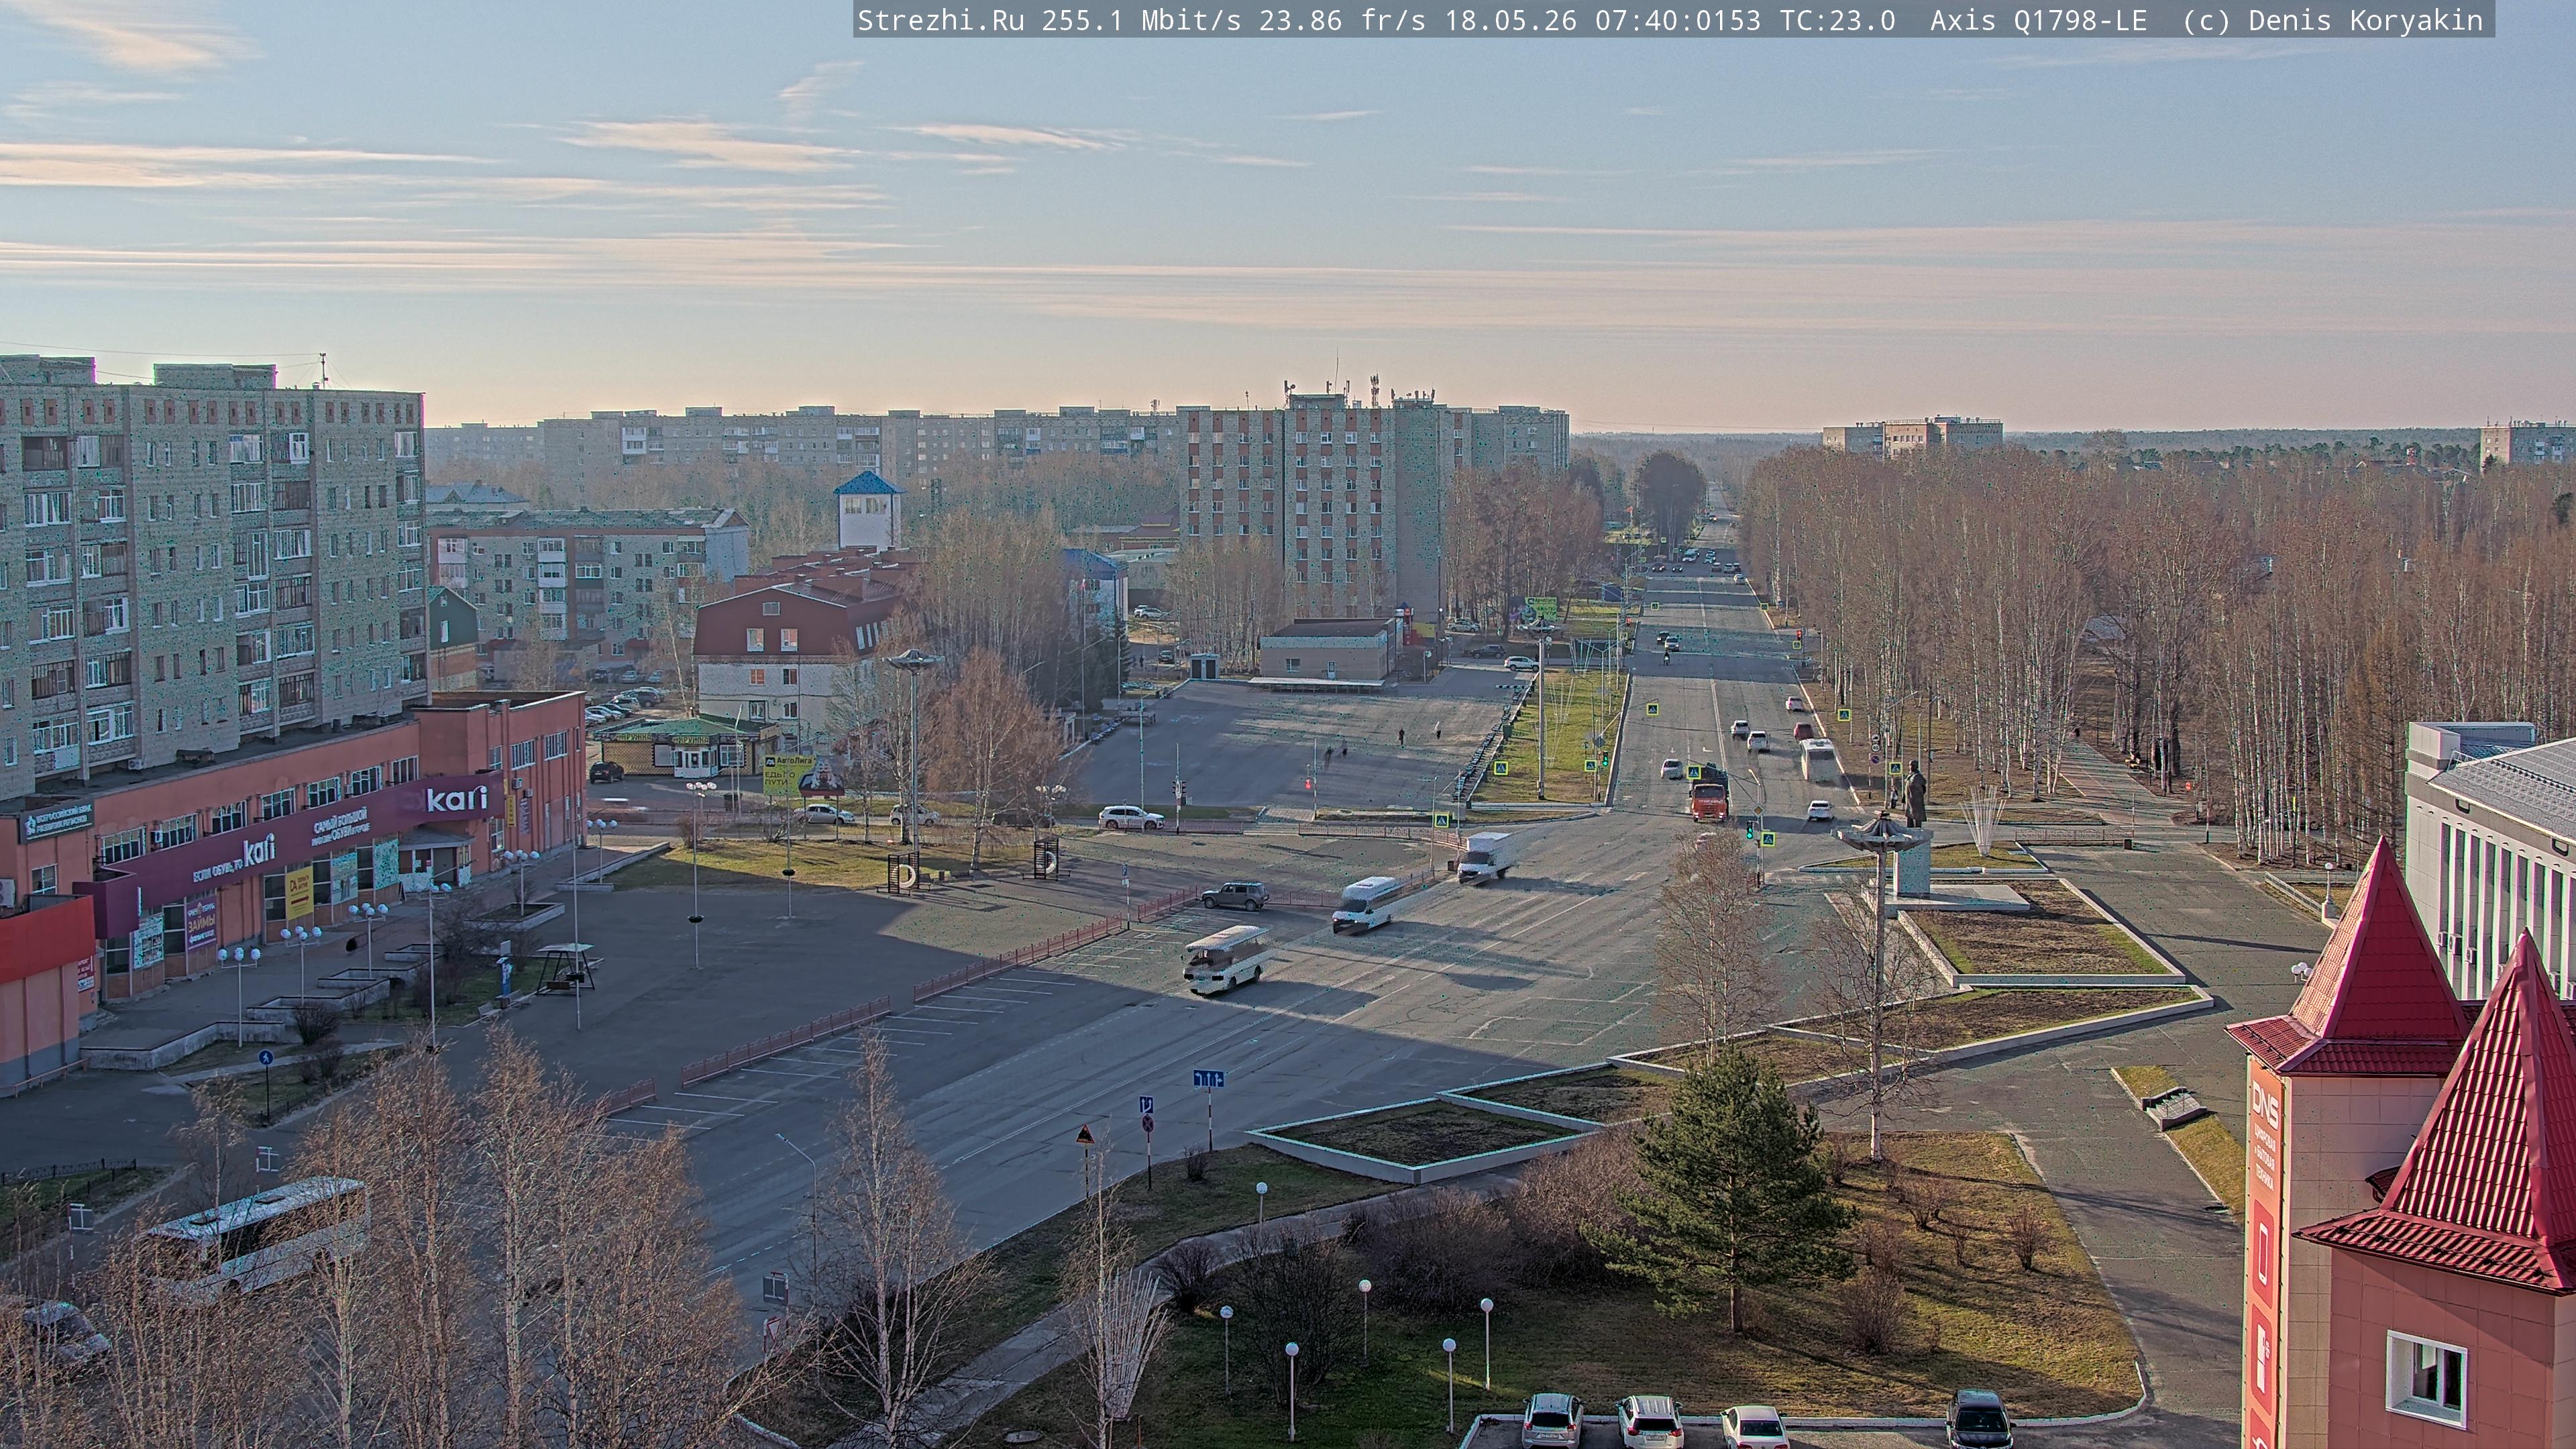Click the yellow triangular warning road sign
The width and height of the screenshot is (2576, 1449).
1085,1135
